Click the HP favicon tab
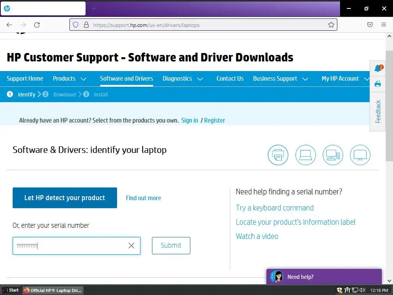This screenshot has width=393, height=295. pyautogui.click(x=43, y=8)
